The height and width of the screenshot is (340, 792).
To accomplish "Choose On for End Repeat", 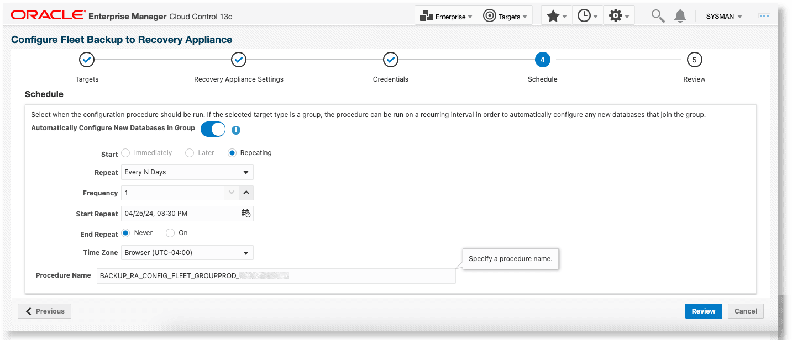I will pyautogui.click(x=170, y=232).
